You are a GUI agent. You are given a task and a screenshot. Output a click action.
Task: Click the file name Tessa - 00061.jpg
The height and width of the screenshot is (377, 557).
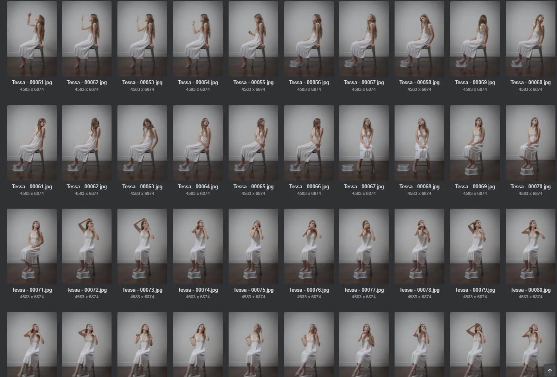pos(32,187)
